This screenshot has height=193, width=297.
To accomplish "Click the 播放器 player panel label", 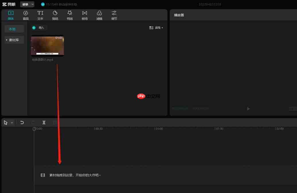I will (x=179, y=15).
